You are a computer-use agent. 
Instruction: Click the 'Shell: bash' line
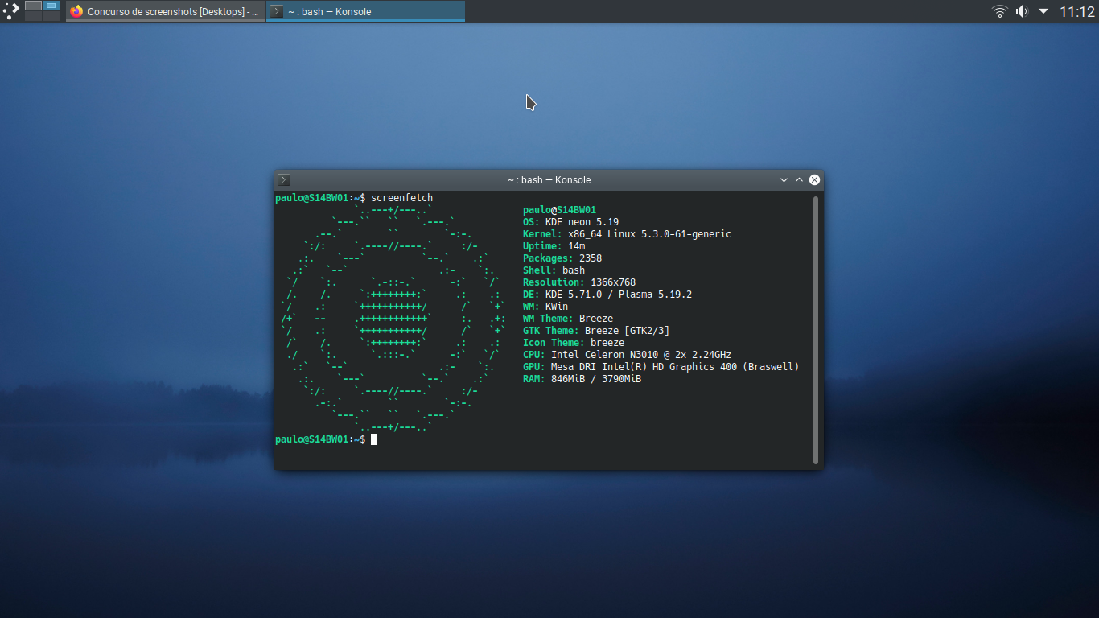tap(554, 270)
